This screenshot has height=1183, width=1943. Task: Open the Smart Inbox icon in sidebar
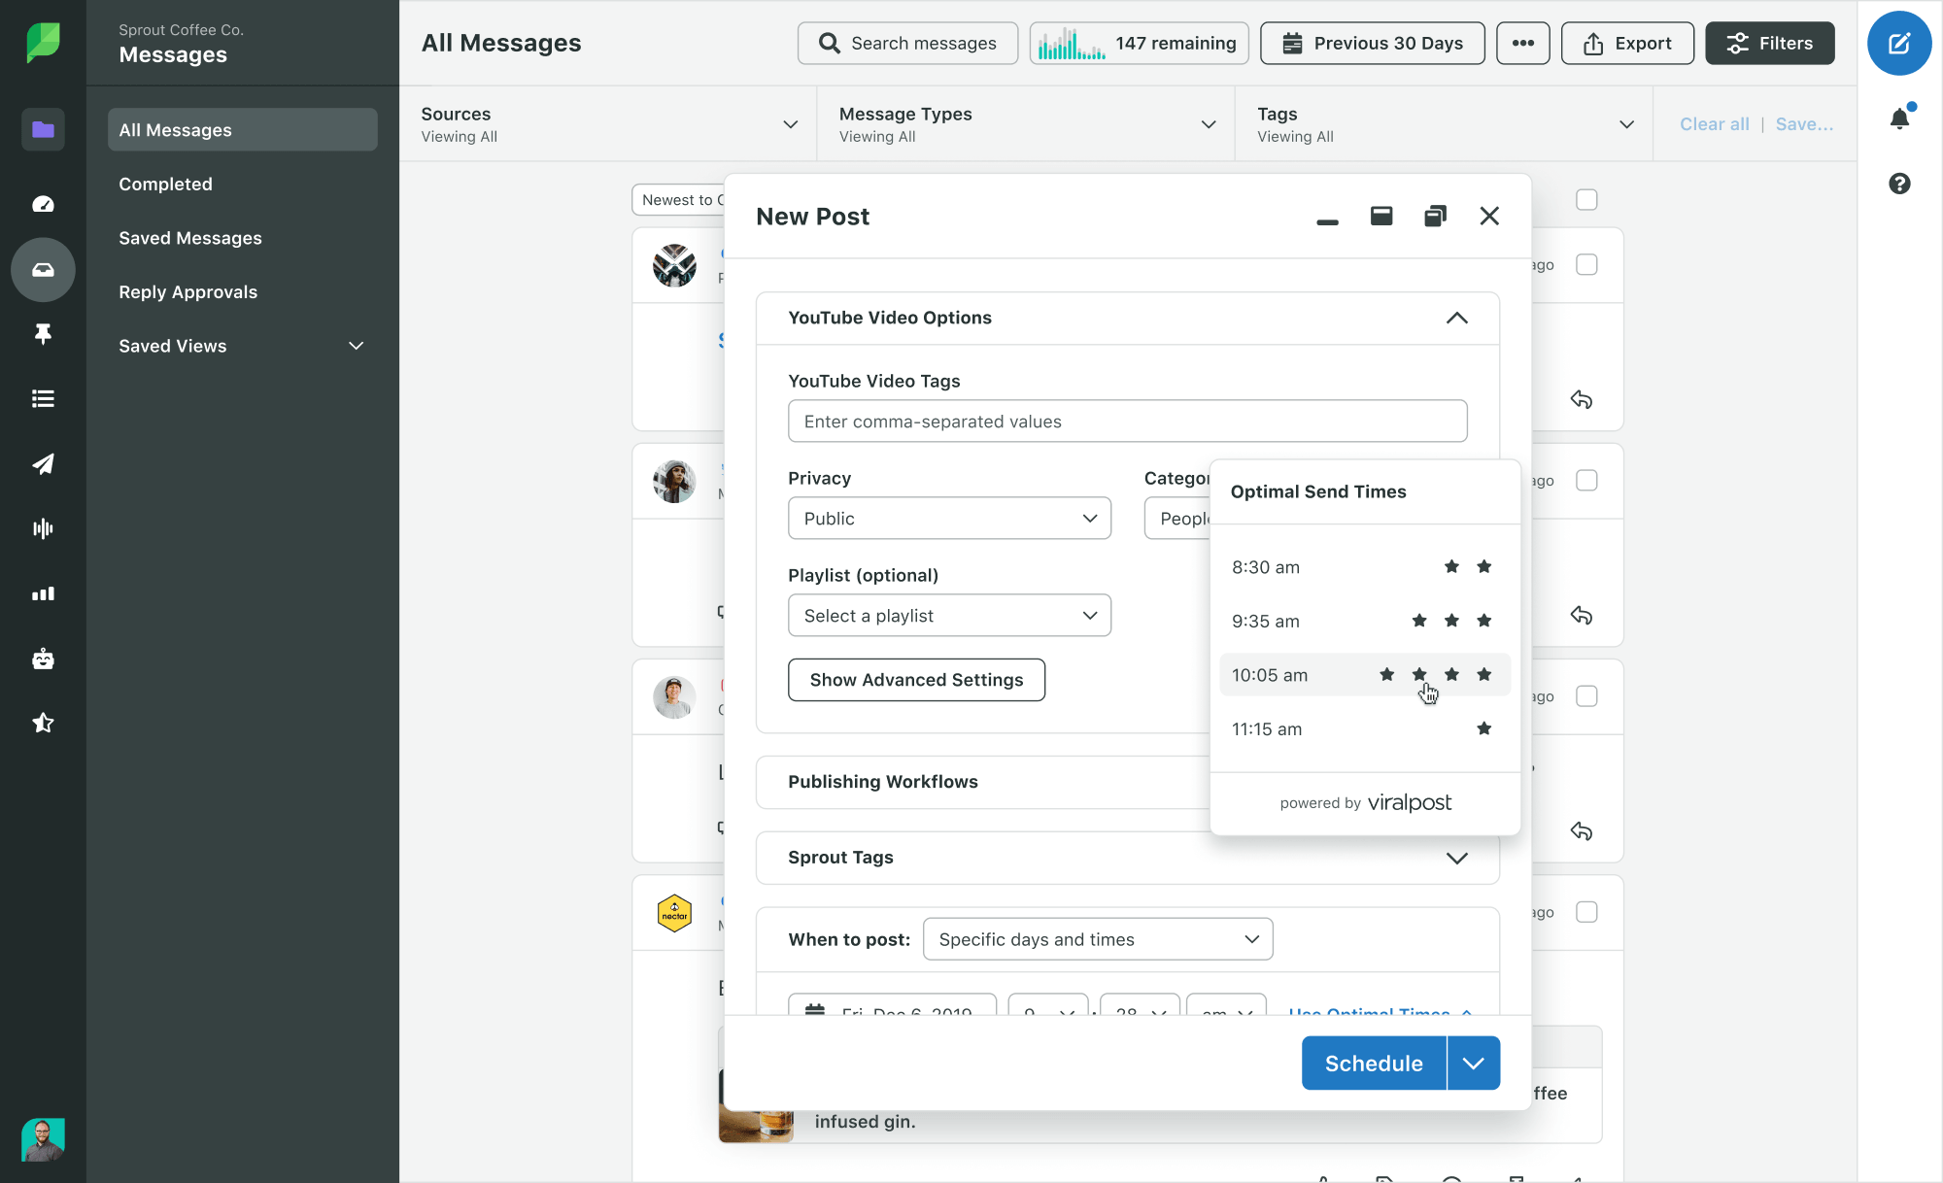point(43,270)
